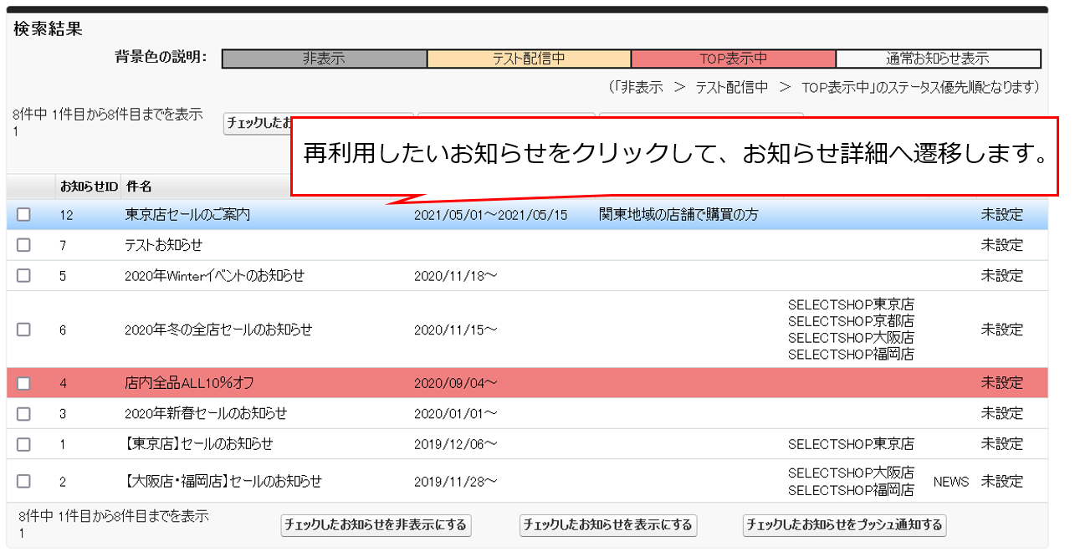Enable checkbox for 【東京店】セールのお知らせ
Viewport: 1075px width, 557px height.
click(23, 444)
